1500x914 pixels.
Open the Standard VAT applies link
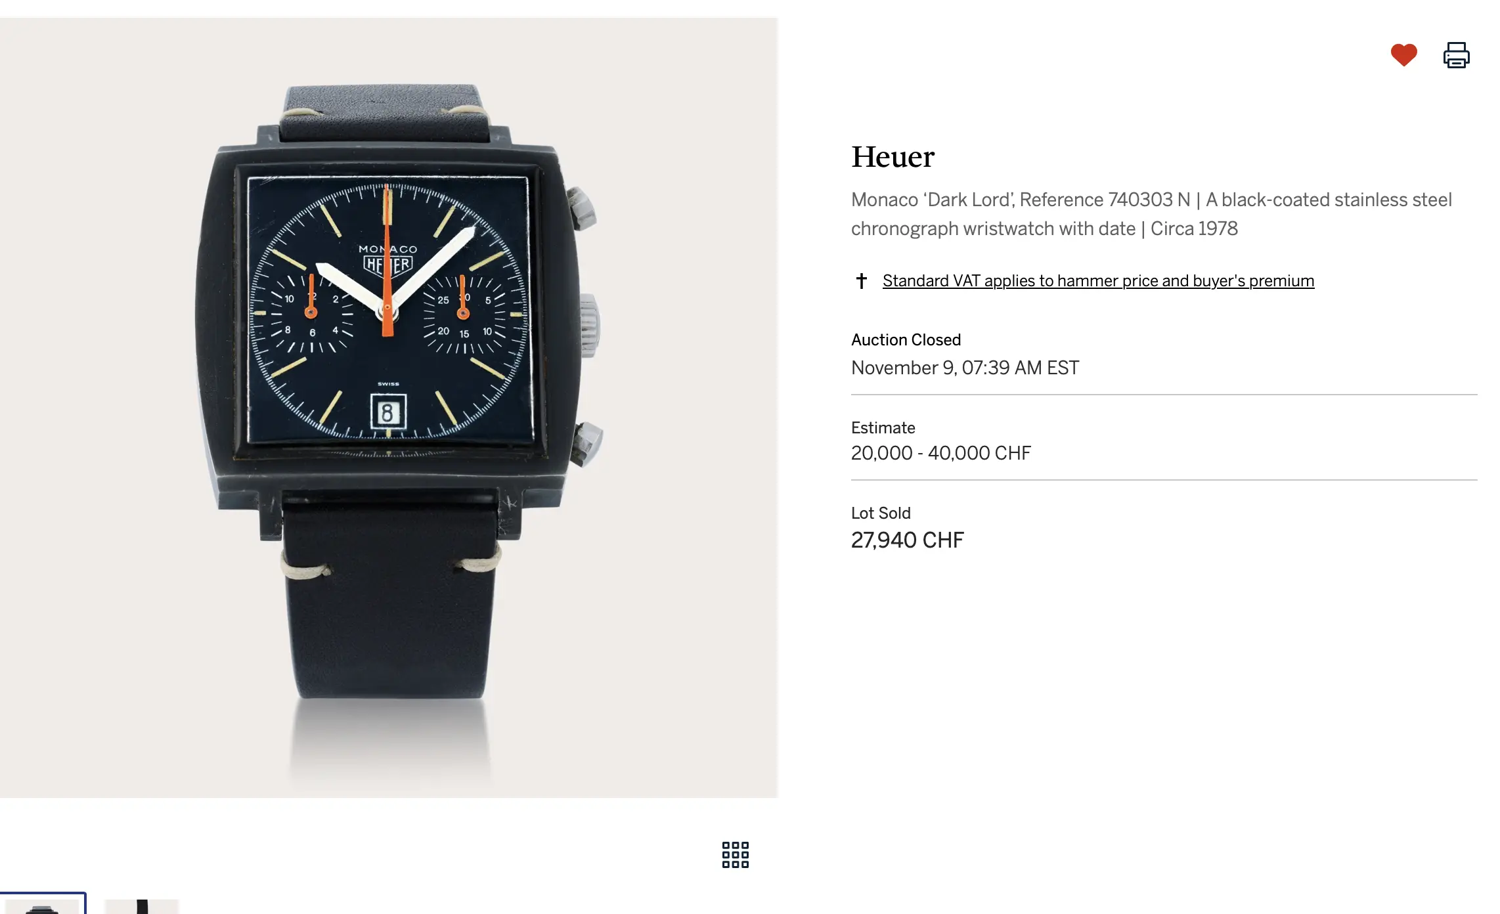pos(1098,281)
